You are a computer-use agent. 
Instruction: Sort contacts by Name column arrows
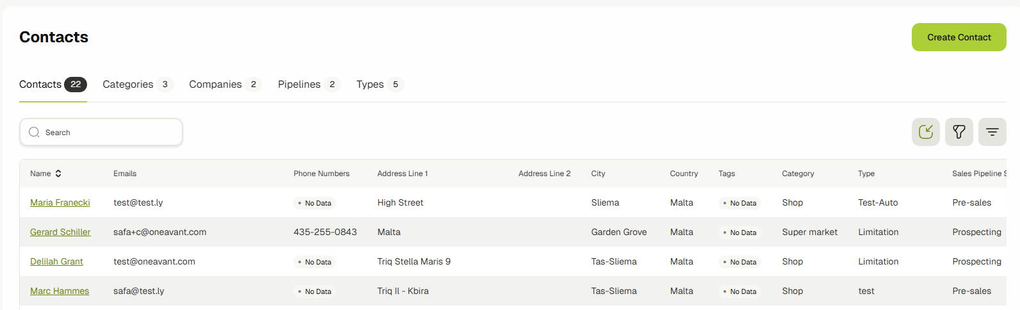[58, 174]
